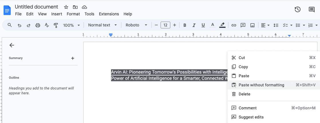Close outline panel with back arrow
The height and width of the screenshot is (123, 320).
pyautogui.click(x=12, y=45)
